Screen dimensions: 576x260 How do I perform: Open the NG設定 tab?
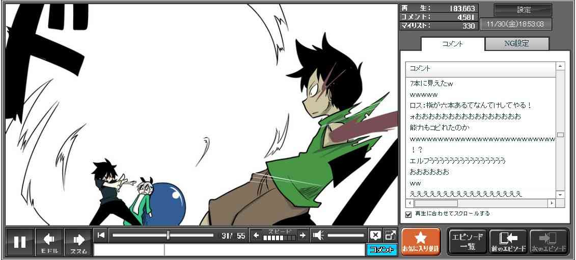coord(516,44)
